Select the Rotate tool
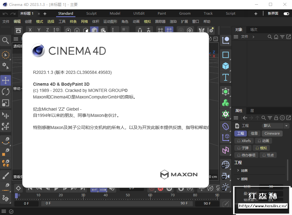292x215 pixels. pyautogui.click(x=6, y=92)
